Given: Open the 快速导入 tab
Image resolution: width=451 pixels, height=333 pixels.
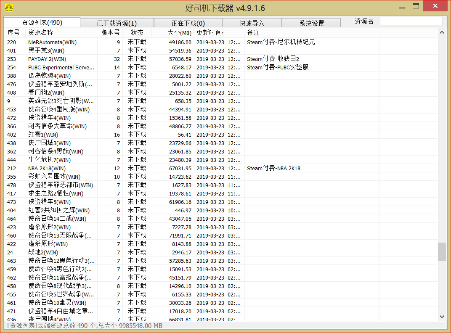Looking at the screenshot, I should (x=252, y=23).
